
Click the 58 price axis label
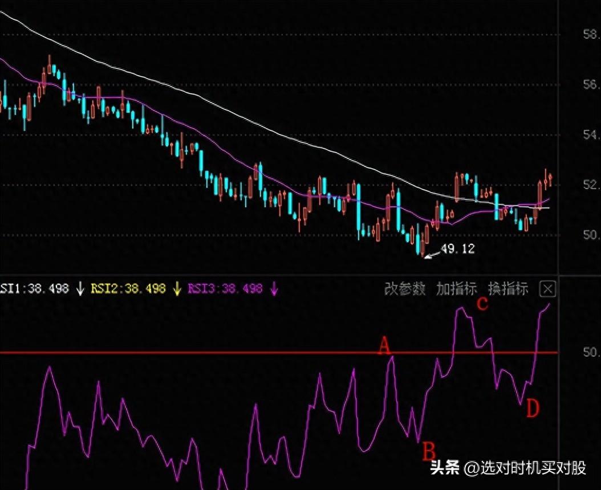click(x=591, y=34)
